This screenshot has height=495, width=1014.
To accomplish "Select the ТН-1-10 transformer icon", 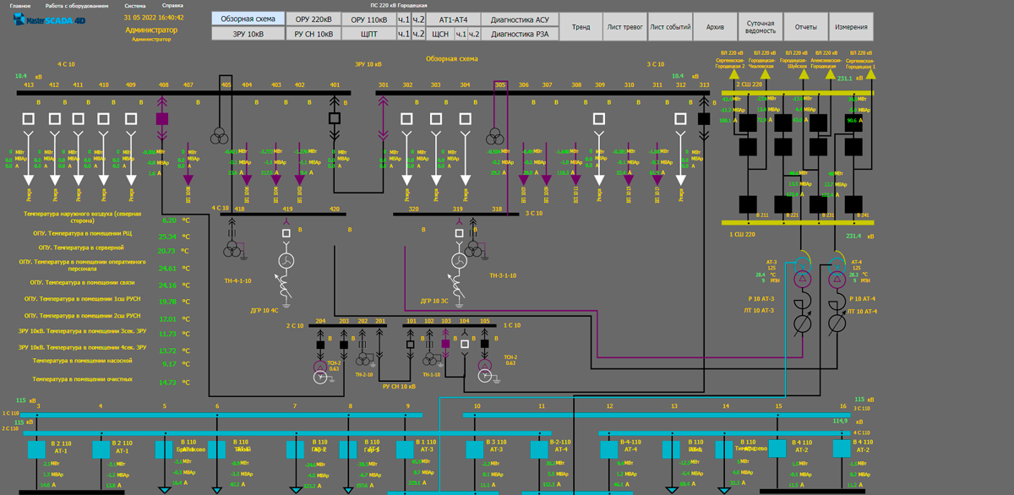I will pyautogui.click(x=431, y=361).
